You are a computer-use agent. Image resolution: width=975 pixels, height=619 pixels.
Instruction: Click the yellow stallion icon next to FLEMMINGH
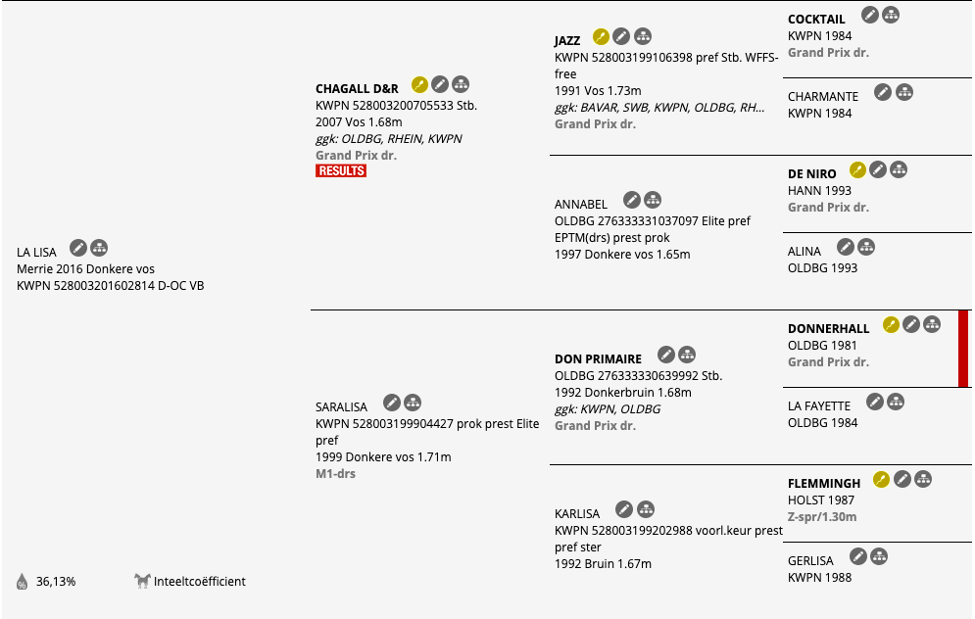881,479
